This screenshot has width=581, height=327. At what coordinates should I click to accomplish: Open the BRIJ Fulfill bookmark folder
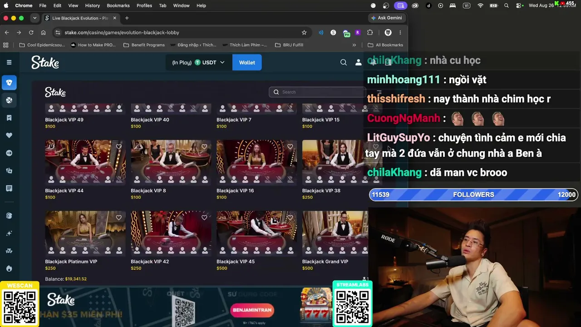289,45
